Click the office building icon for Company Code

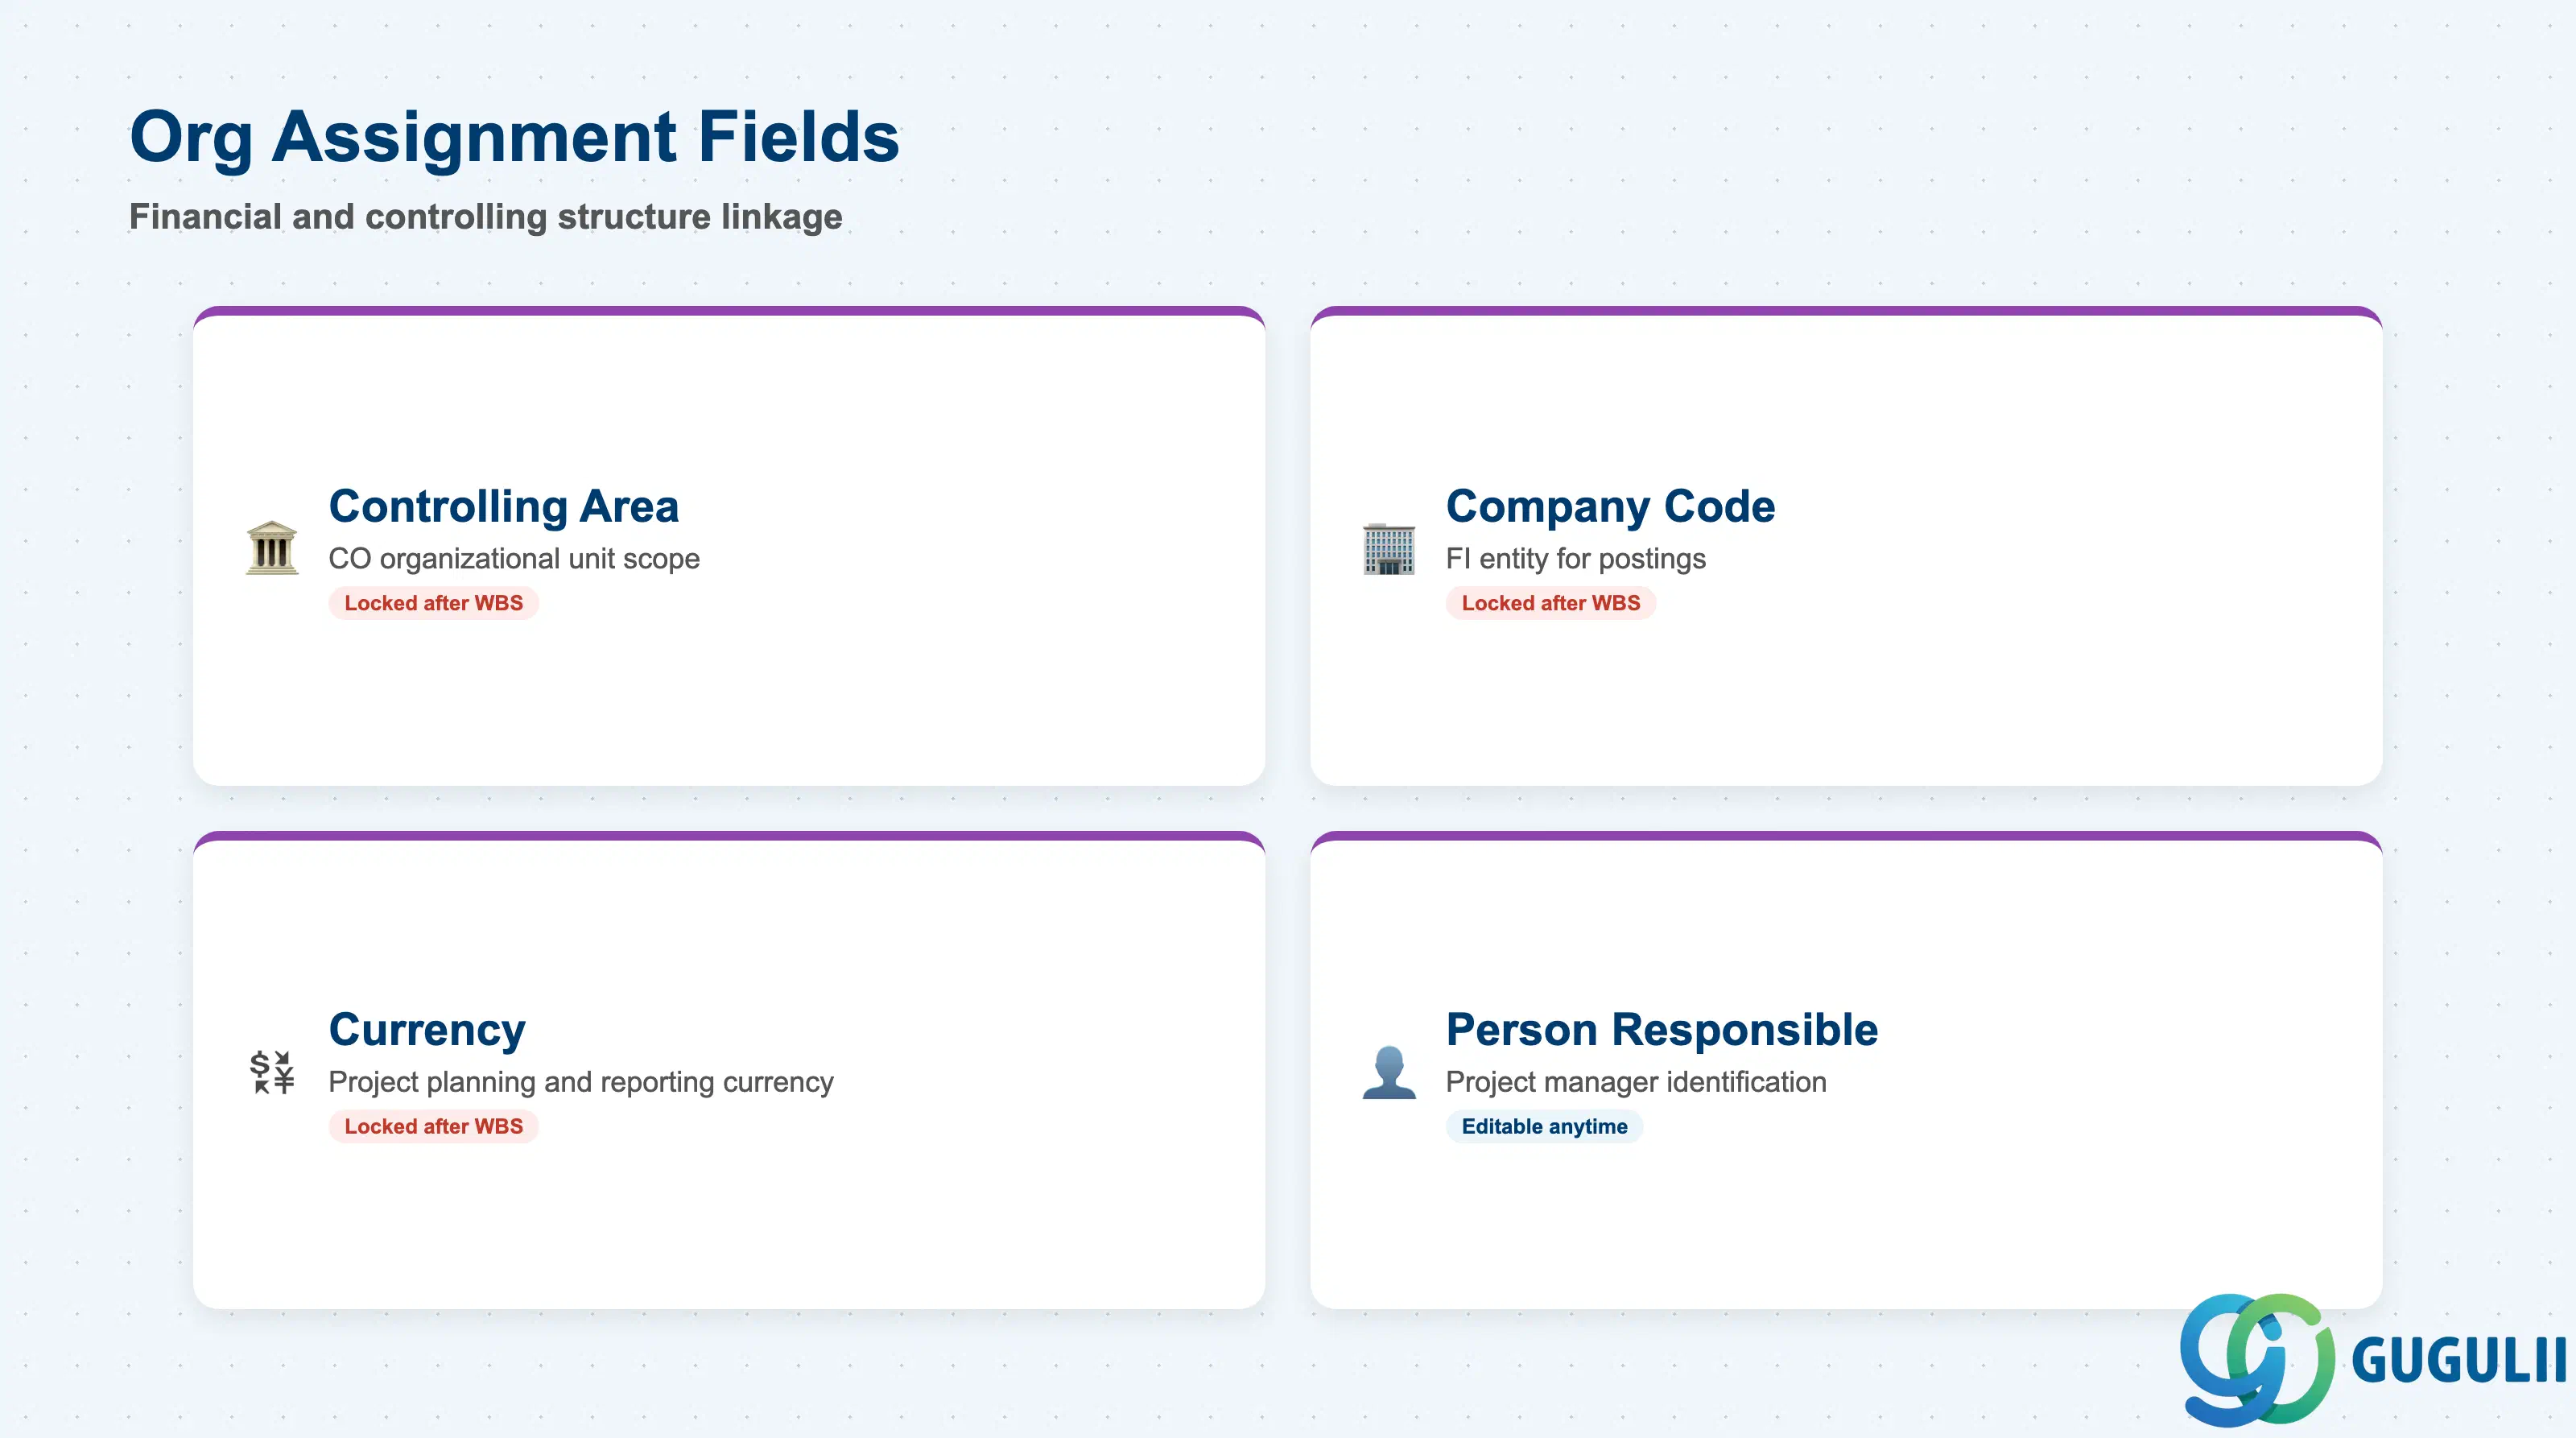pos(1389,548)
